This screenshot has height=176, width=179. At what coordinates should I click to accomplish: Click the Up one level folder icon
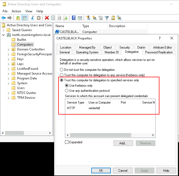click(18, 18)
